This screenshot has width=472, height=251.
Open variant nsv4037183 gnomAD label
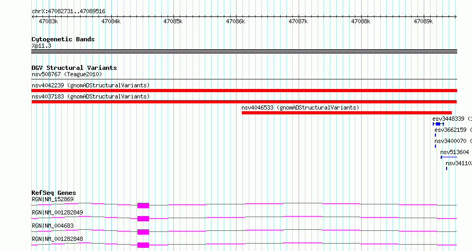click(x=91, y=96)
